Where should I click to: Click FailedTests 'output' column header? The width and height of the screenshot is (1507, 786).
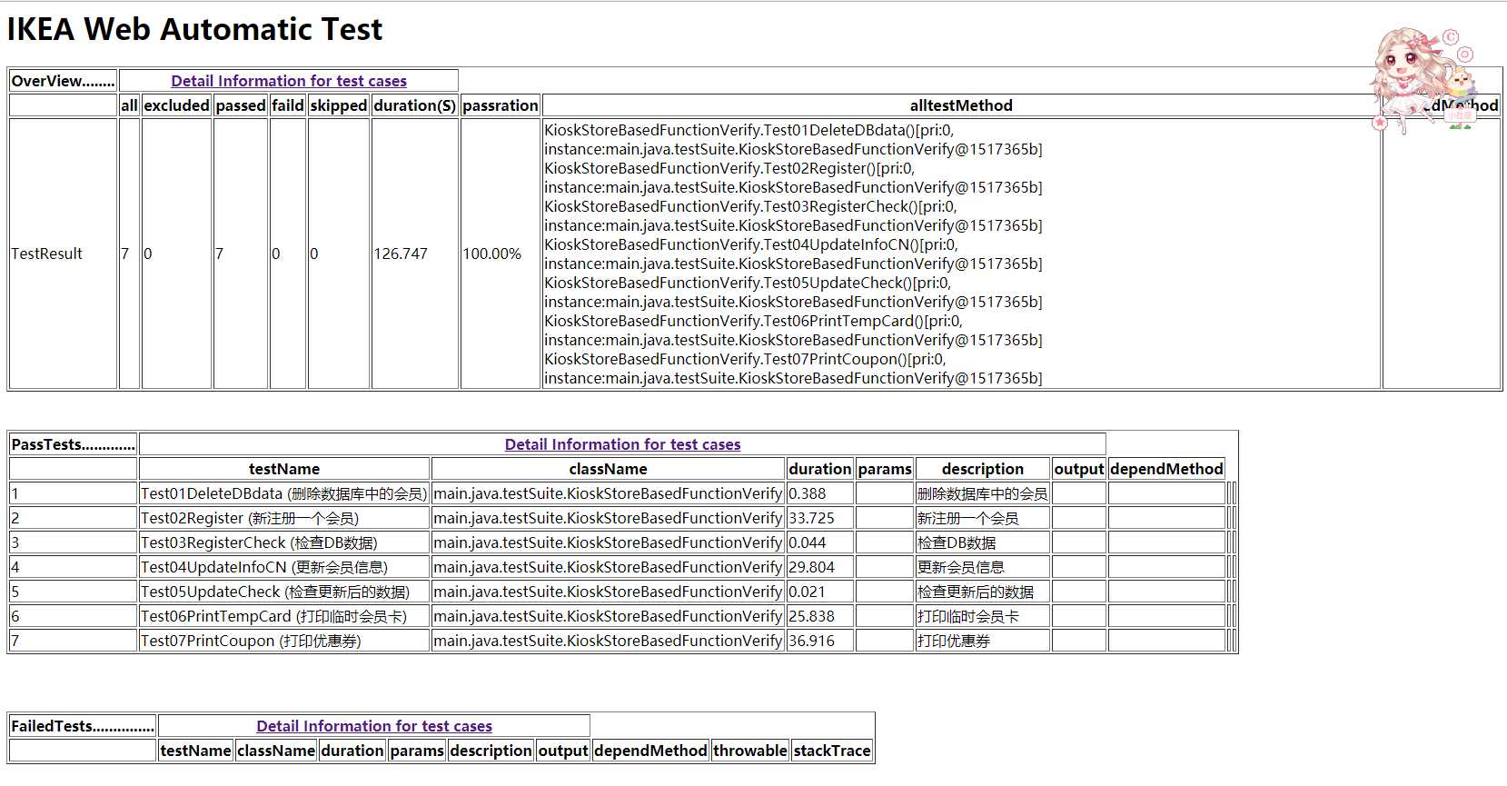563,751
